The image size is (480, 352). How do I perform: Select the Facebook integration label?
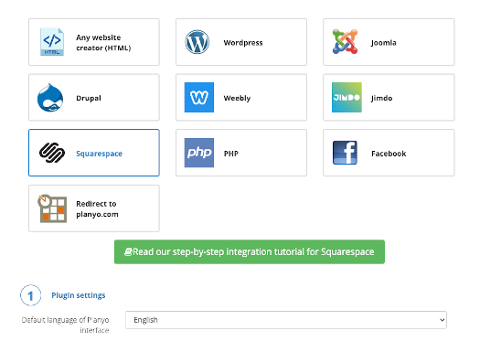(389, 154)
